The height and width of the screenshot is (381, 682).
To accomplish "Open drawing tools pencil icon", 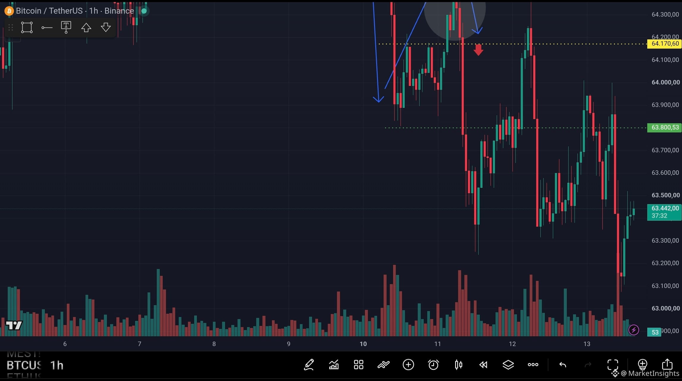I will point(309,365).
